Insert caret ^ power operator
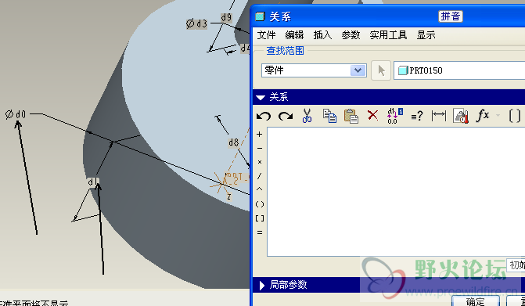525x306 pixels. tap(260, 189)
